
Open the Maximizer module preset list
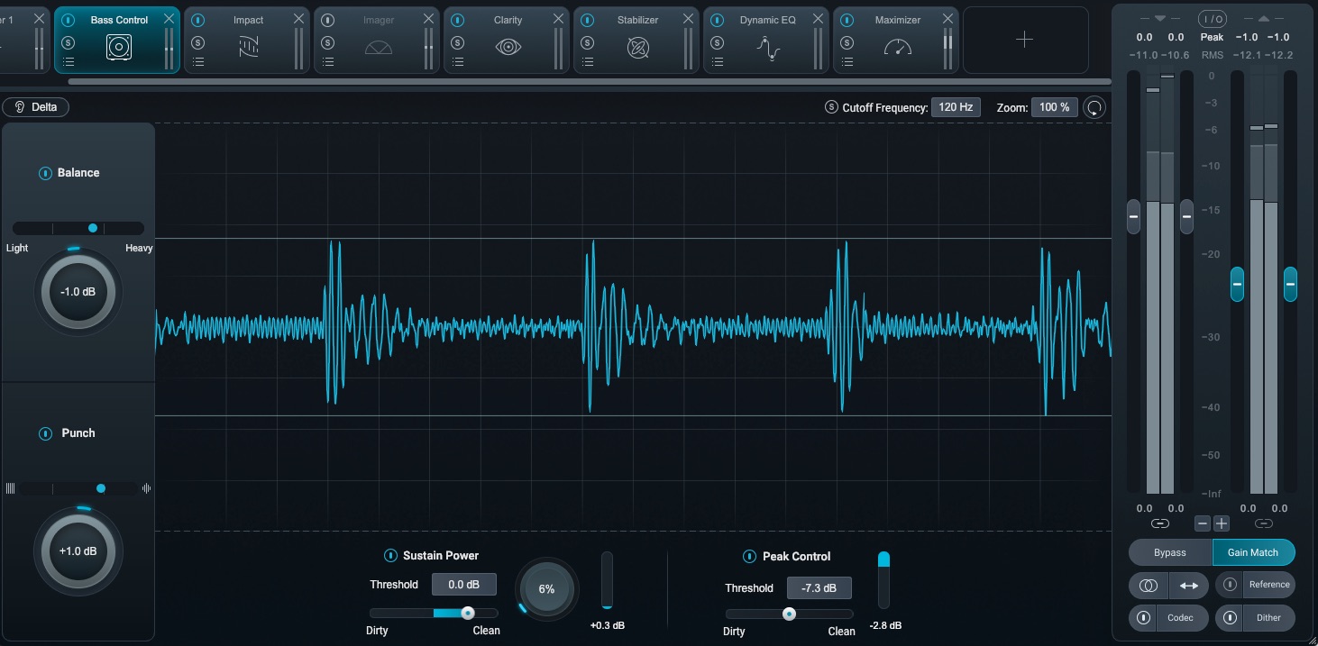(847, 61)
